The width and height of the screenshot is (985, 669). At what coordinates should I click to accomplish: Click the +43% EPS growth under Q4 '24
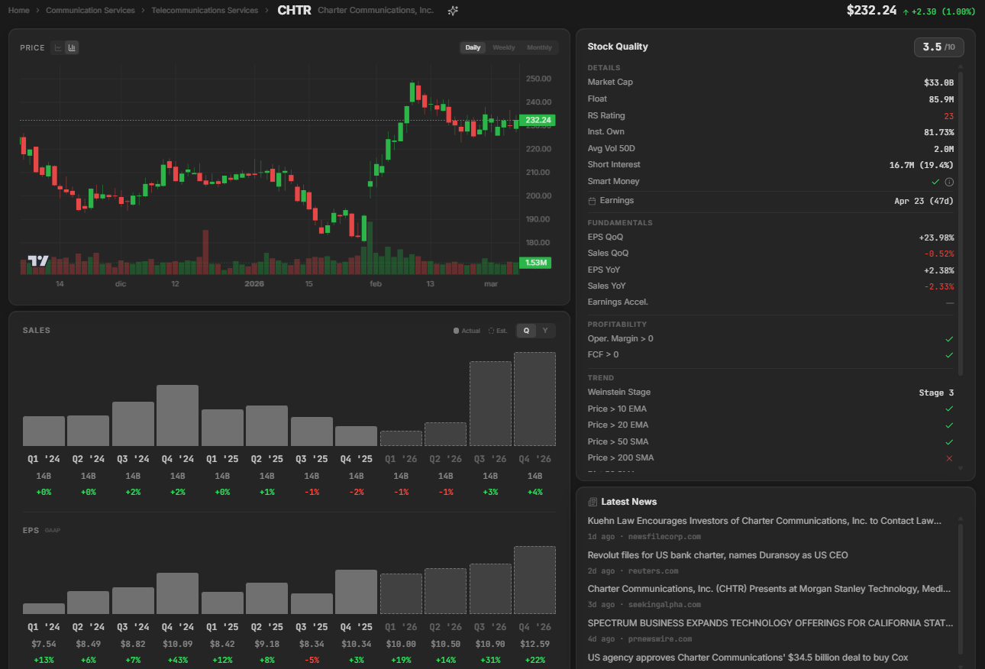(177, 661)
